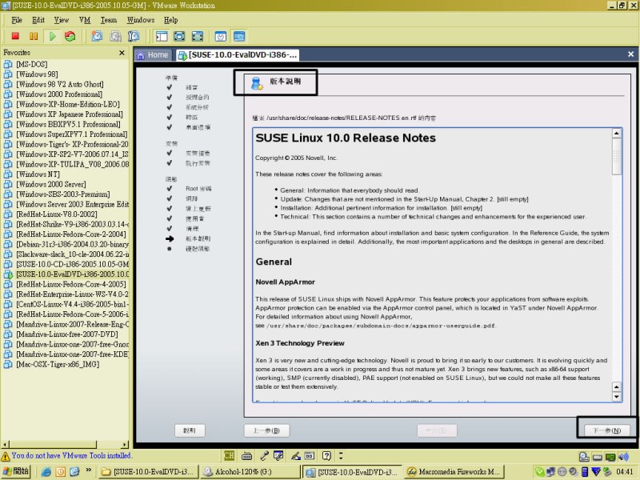Click the Favorites list scroll right arrow
The height and width of the screenshot is (480, 640).
click(x=125, y=444)
